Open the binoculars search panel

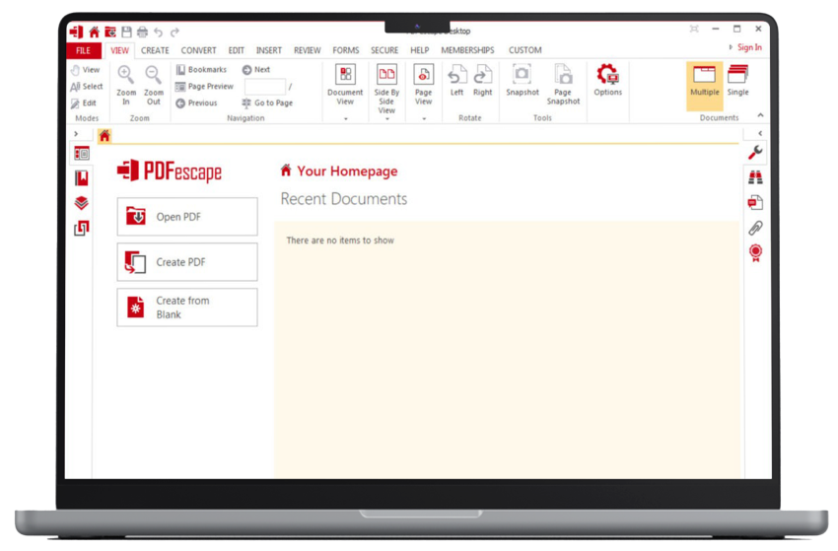(x=755, y=177)
